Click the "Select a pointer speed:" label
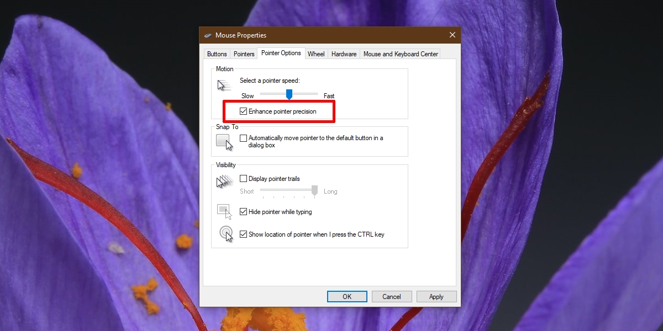The height and width of the screenshot is (331, 663). click(270, 81)
